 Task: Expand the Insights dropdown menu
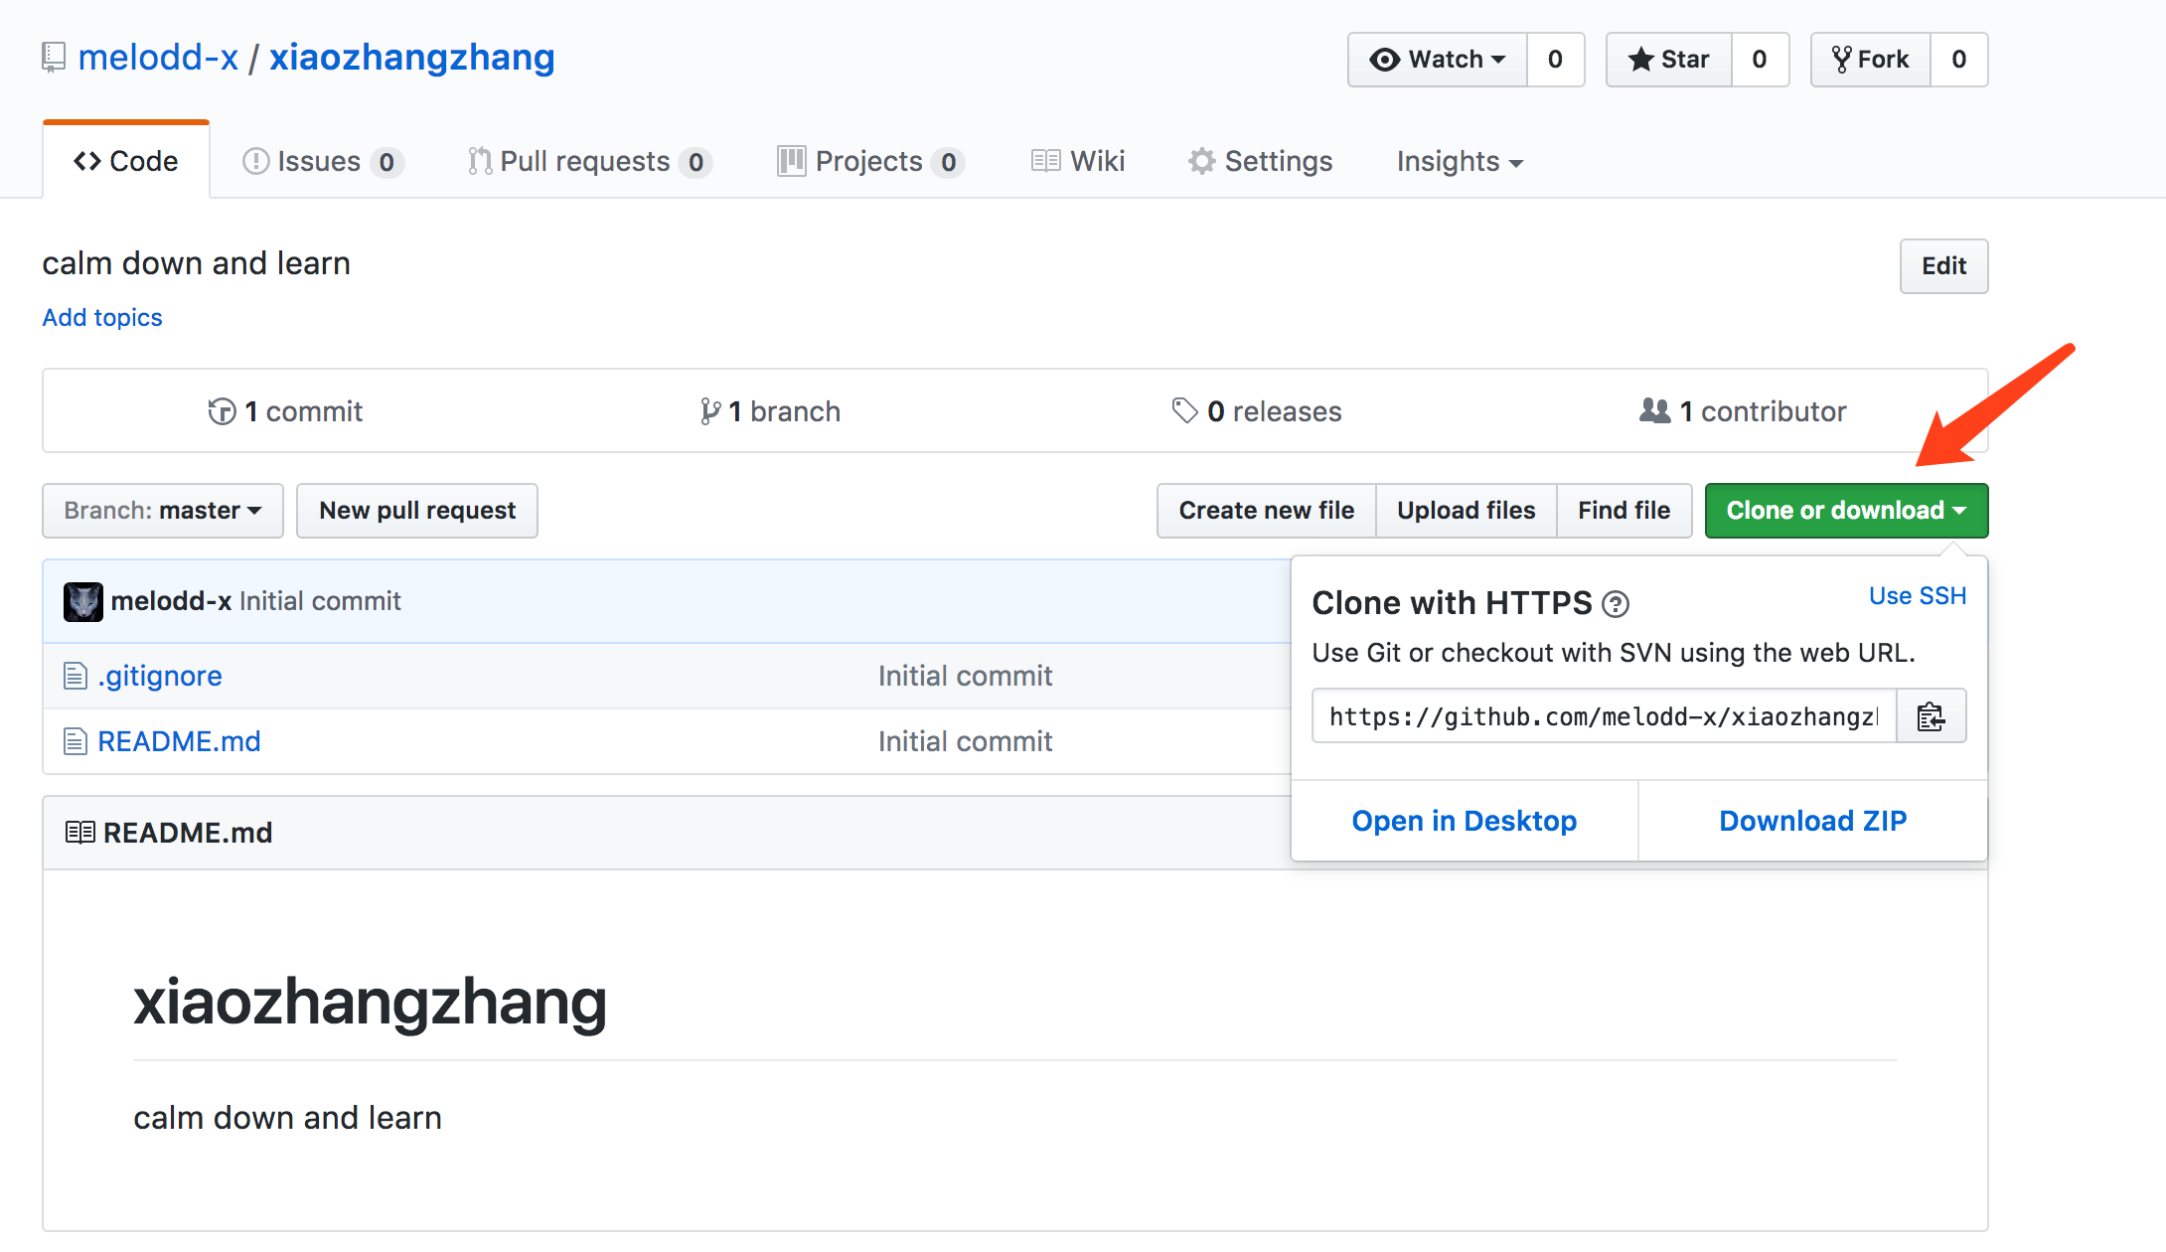pos(1459,161)
